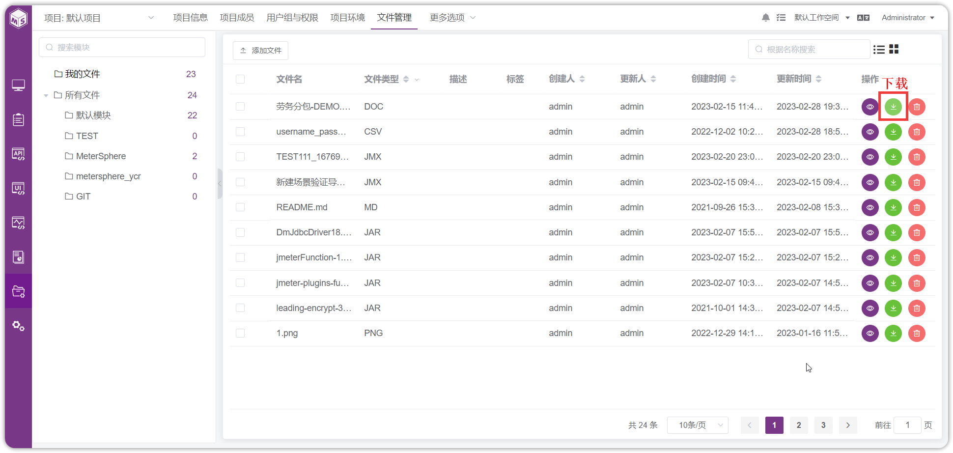Open the performance testing sidebar icon
Viewport: 953px width, 453px height.
18,223
